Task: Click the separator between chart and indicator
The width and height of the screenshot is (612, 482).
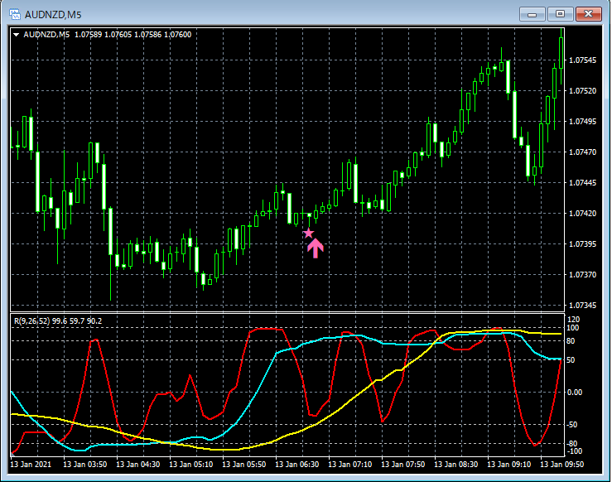Action: pos(286,313)
